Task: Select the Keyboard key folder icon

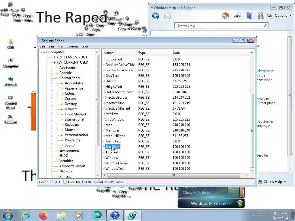Action: click(63, 125)
